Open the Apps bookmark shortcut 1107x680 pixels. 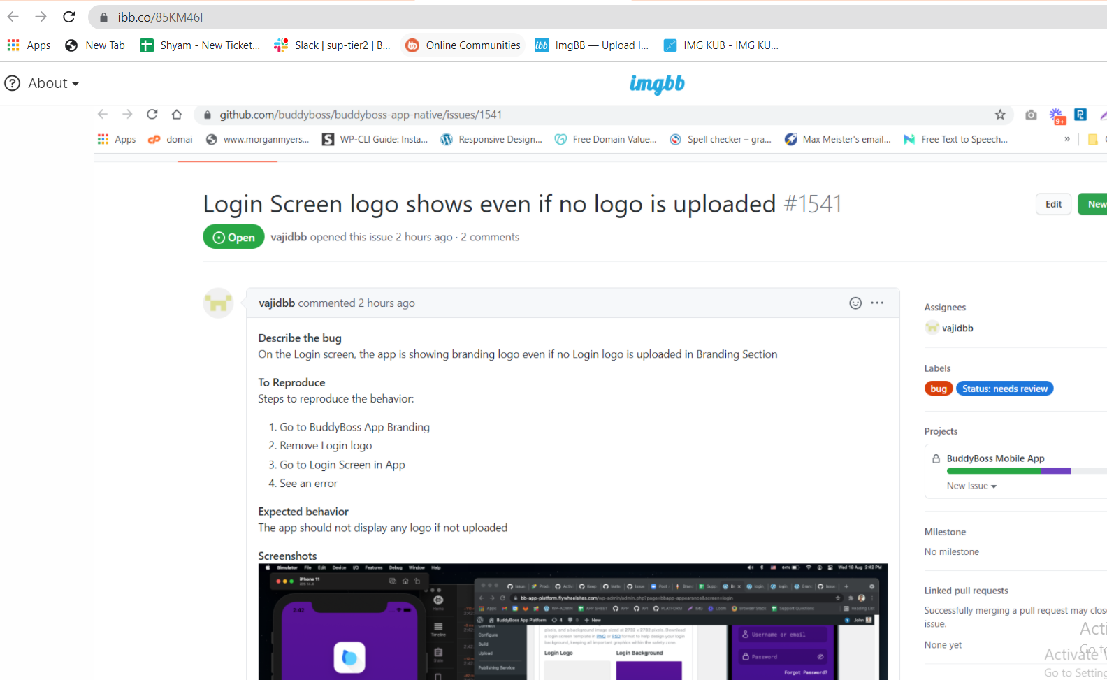(x=29, y=45)
